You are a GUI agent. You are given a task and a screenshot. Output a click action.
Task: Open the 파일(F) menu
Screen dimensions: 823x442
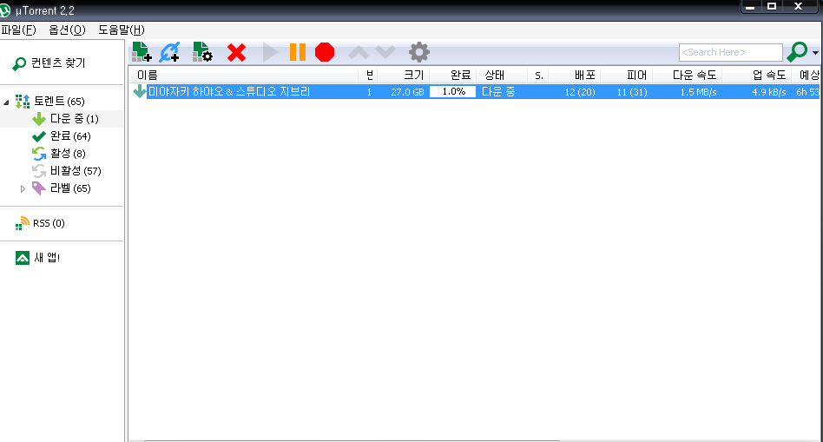(18, 30)
